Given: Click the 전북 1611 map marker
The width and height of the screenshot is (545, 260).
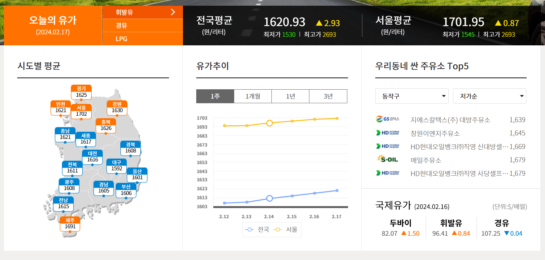Looking at the screenshot, I should [72, 168].
